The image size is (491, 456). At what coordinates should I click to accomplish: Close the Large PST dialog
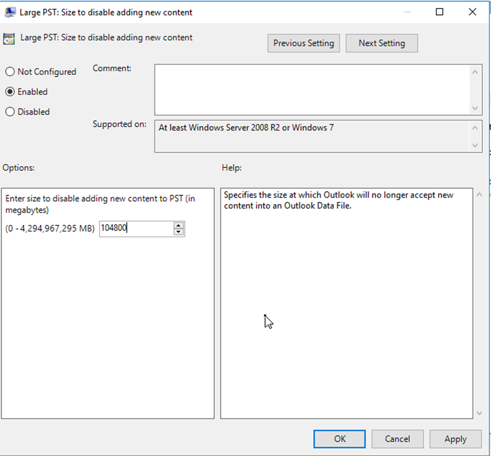pyautogui.click(x=472, y=12)
